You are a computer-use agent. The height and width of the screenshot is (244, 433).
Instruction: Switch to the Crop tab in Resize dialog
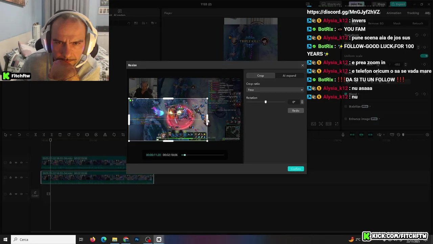tap(260, 76)
